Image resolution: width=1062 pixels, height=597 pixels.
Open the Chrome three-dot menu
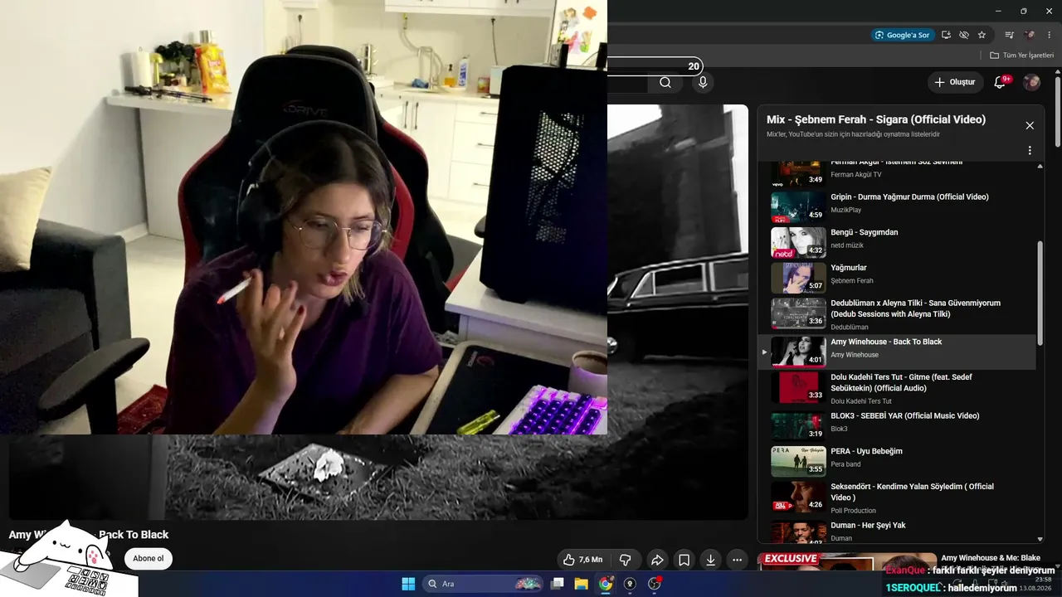tap(1050, 35)
